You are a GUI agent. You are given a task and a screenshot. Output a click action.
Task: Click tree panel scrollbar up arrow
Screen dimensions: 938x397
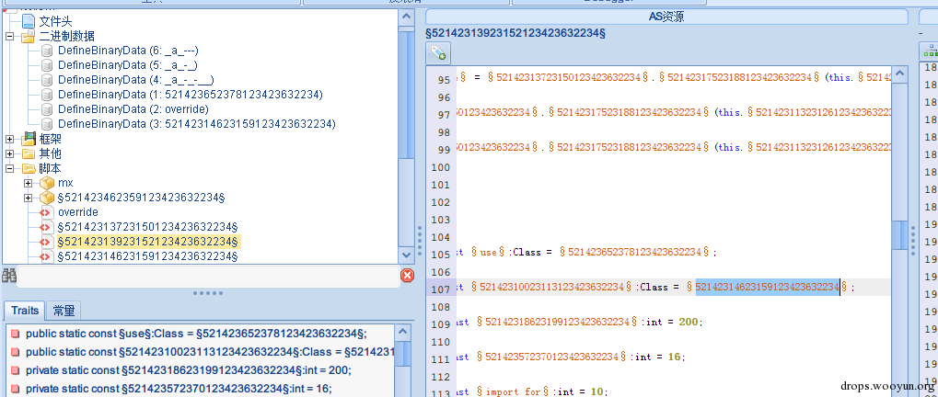pyautogui.click(x=407, y=17)
